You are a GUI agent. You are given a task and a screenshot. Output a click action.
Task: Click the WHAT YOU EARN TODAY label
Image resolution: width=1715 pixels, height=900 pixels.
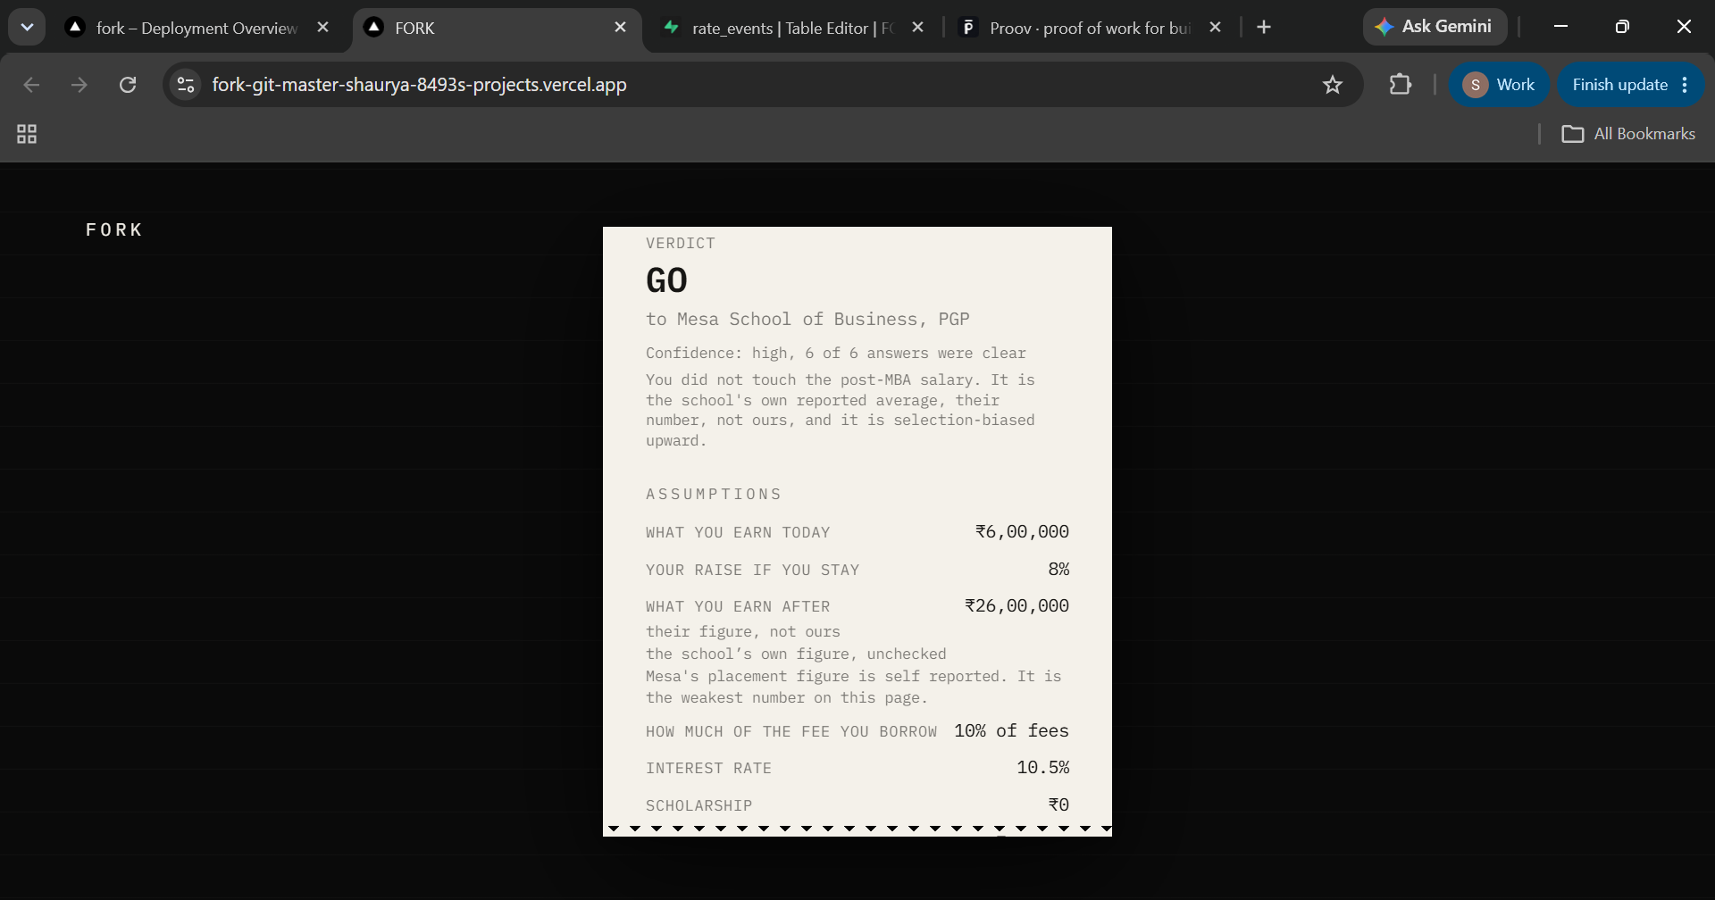tap(738, 533)
